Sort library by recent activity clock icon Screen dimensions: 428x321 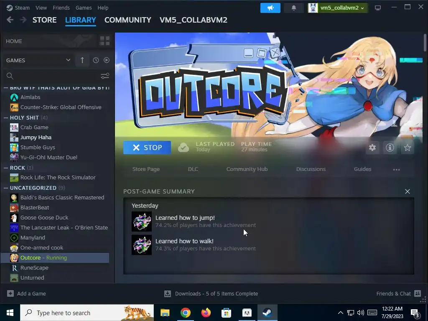point(96,60)
